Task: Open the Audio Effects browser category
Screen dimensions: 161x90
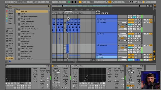Action: pos(10,38)
